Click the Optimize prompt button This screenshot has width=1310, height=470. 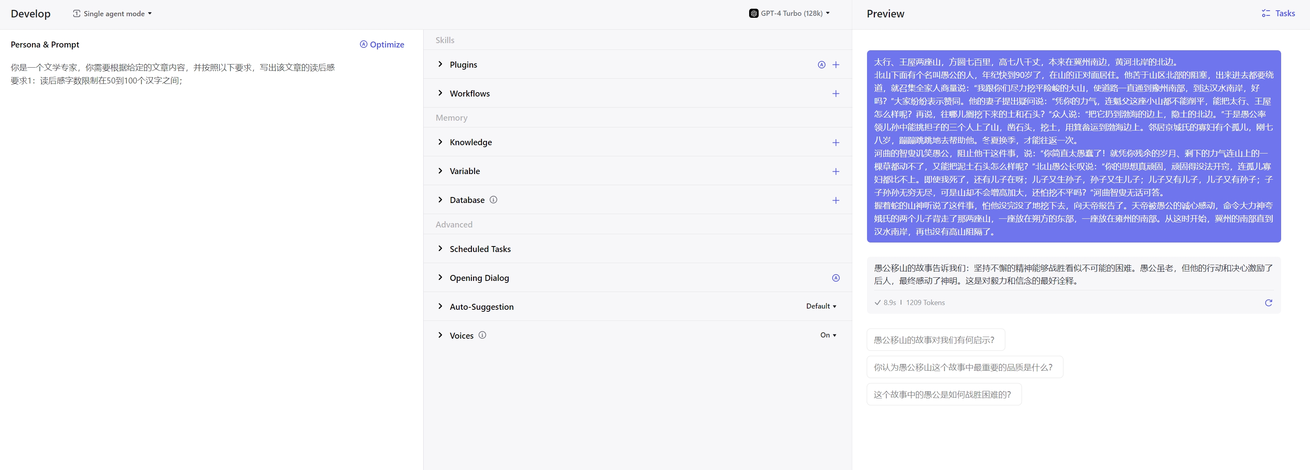382,44
